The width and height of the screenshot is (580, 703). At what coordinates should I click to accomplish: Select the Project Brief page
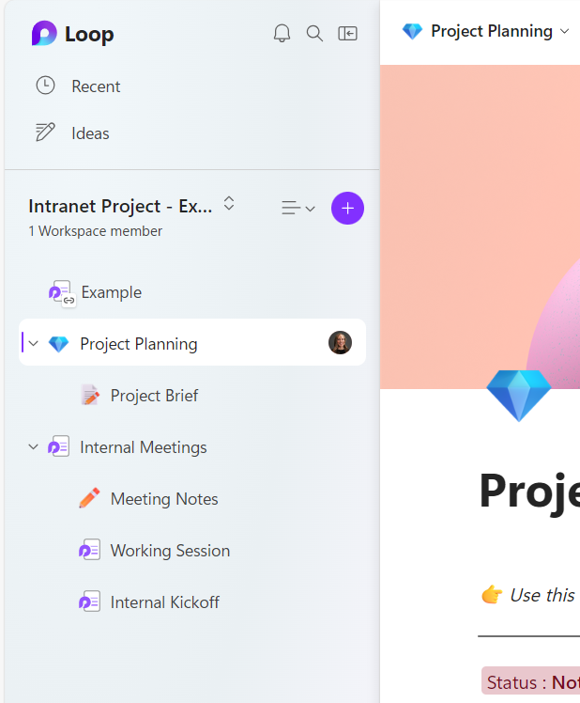click(x=154, y=396)
